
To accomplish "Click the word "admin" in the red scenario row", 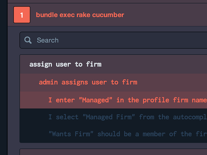I will click(x=48, y=82).
